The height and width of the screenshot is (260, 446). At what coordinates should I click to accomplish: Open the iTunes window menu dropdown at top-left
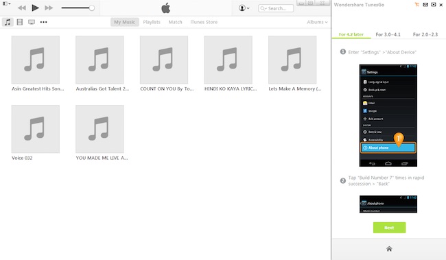coord(6,3)
